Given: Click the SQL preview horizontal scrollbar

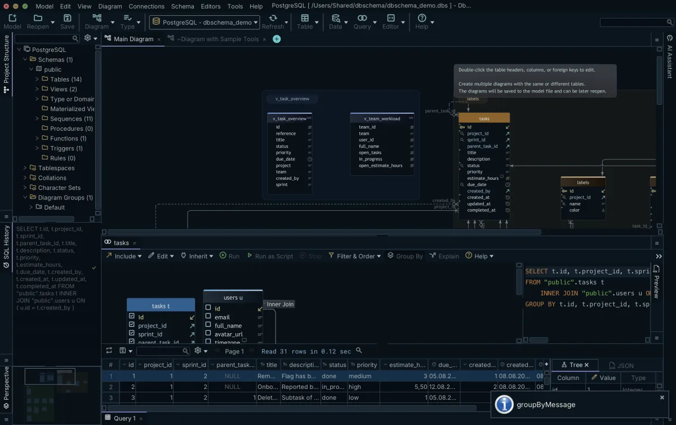Looking at the screenshot, I should [538, 340].
